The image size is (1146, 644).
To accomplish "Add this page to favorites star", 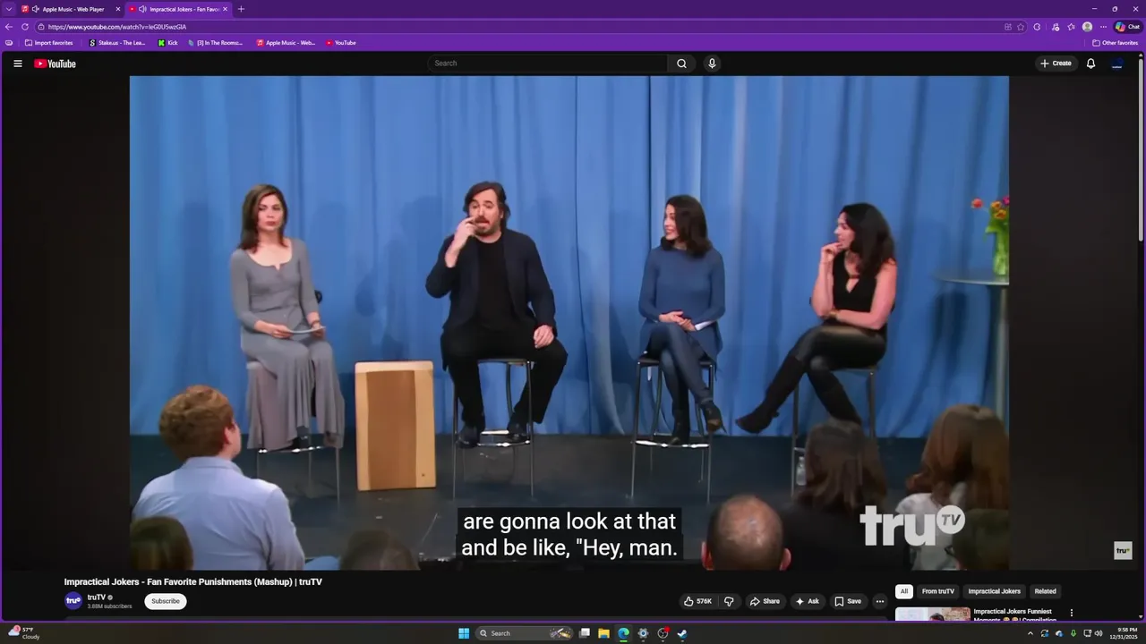I will (x=1021, y=27).
